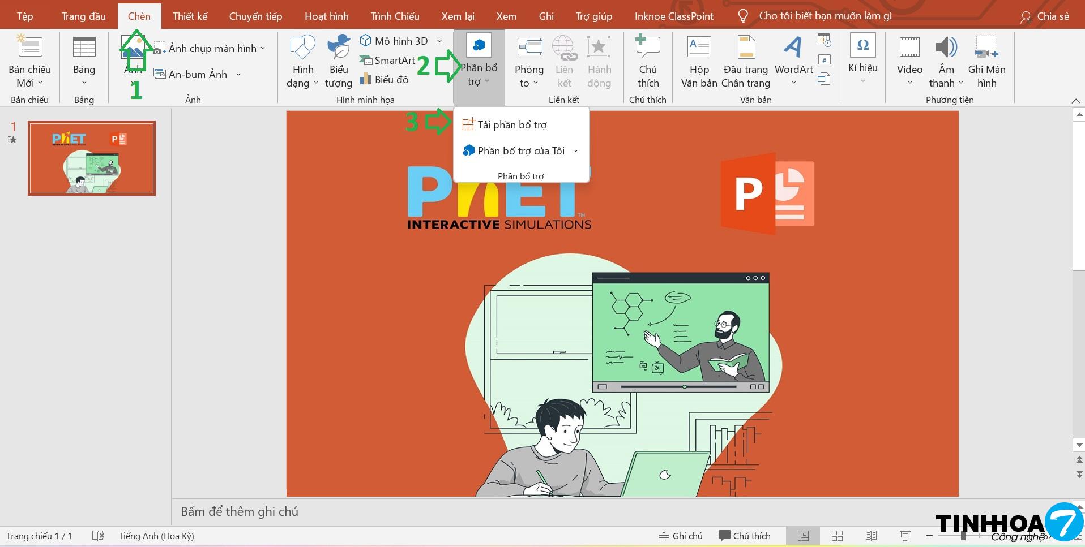Open the Mô hình 3D dropdown arrow

click(x=439, y=41)
